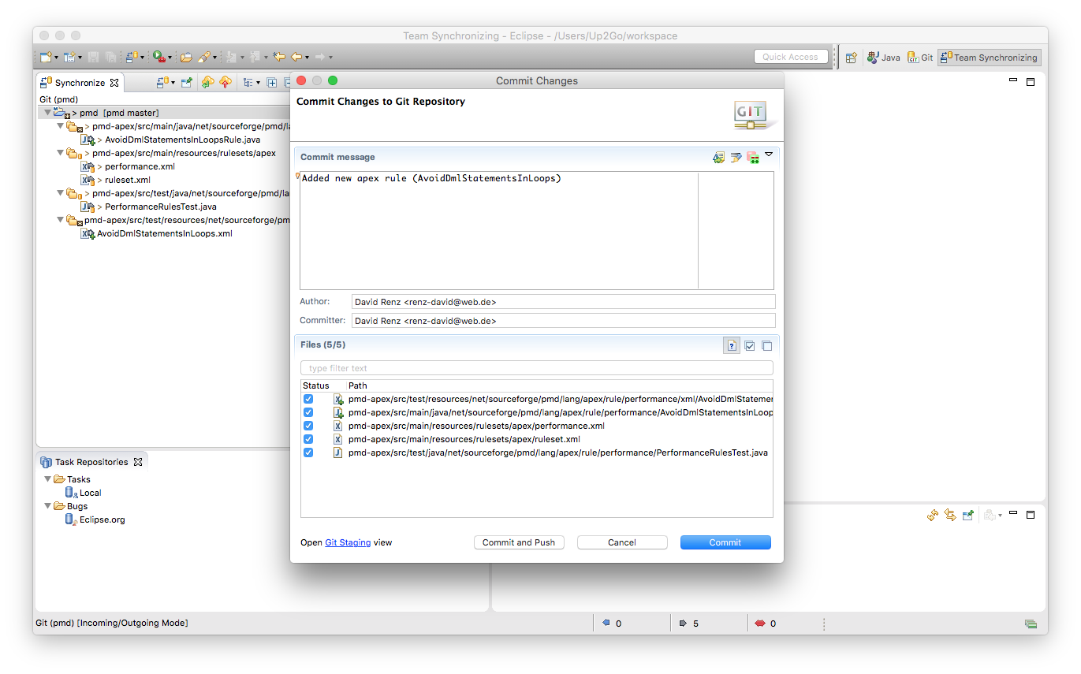Click the New wizard toolbar icon

[x=46, y=57]
